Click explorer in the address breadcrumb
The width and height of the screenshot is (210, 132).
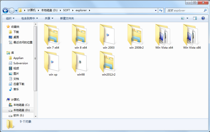(81, 10)
